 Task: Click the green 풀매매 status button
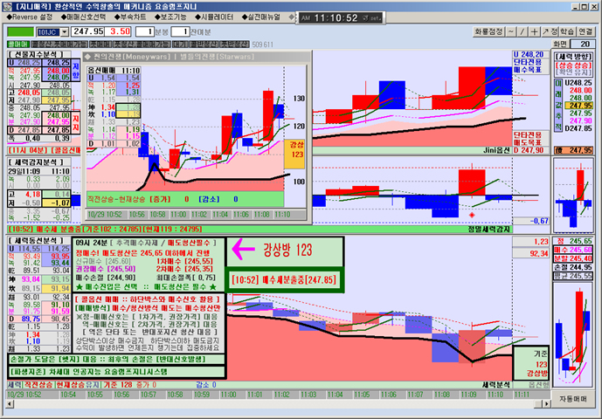18,45
